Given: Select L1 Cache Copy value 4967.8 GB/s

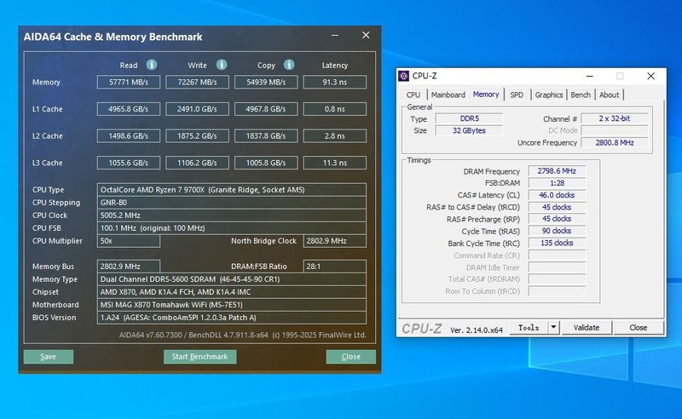Looking at the screenshot, I should tap(266, 109).
